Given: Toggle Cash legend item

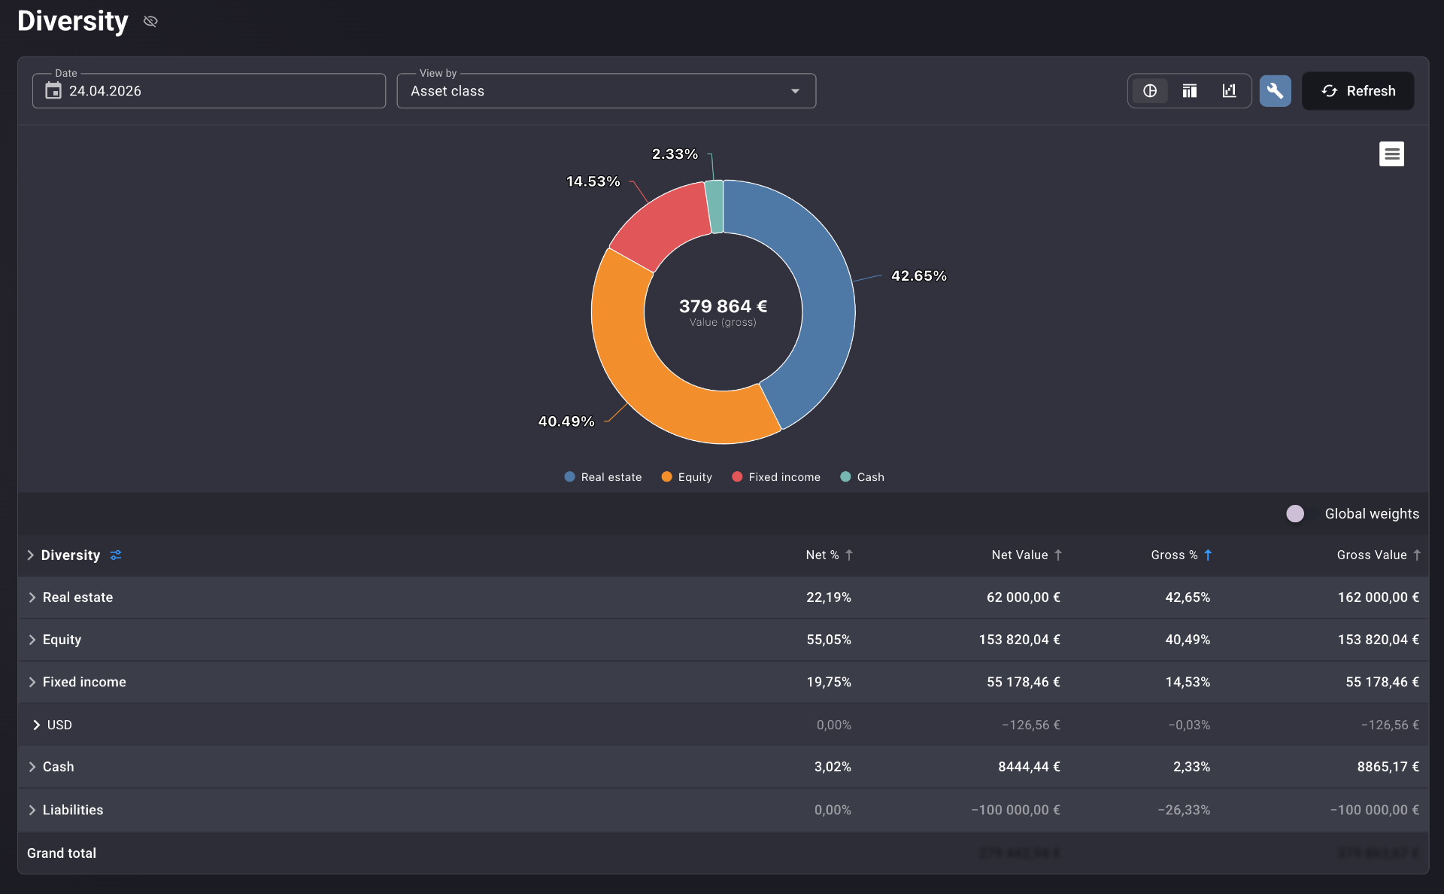Looking at the screenshot, I should coord(863,477).
